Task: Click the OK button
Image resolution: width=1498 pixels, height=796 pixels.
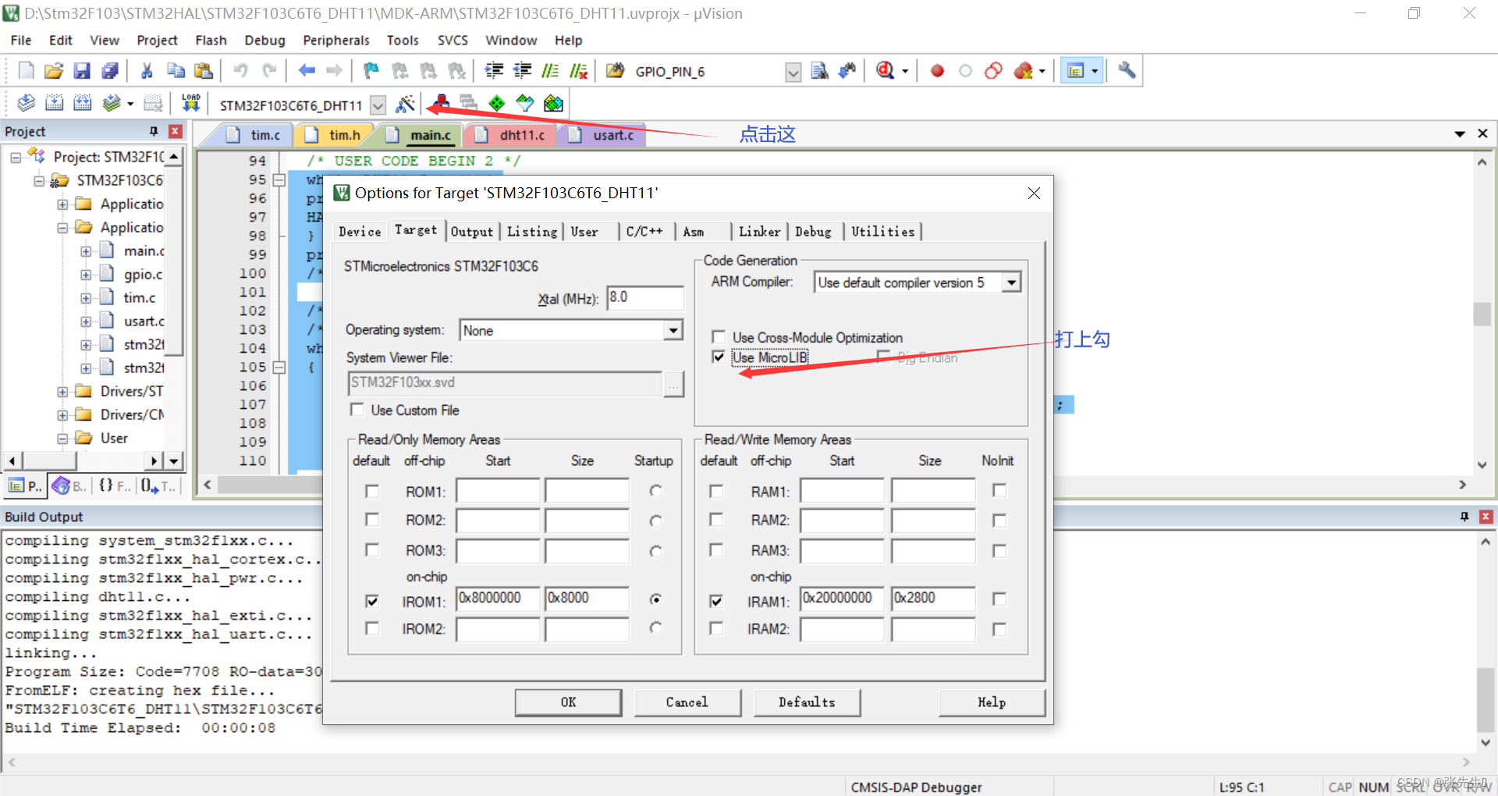Action: (568, 702)
